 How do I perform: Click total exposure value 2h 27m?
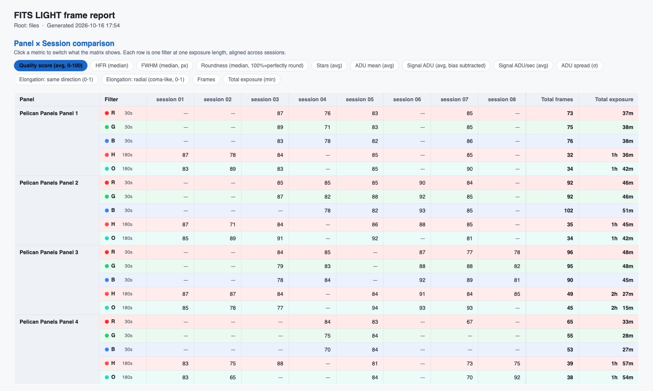click(x=622, y=294)
